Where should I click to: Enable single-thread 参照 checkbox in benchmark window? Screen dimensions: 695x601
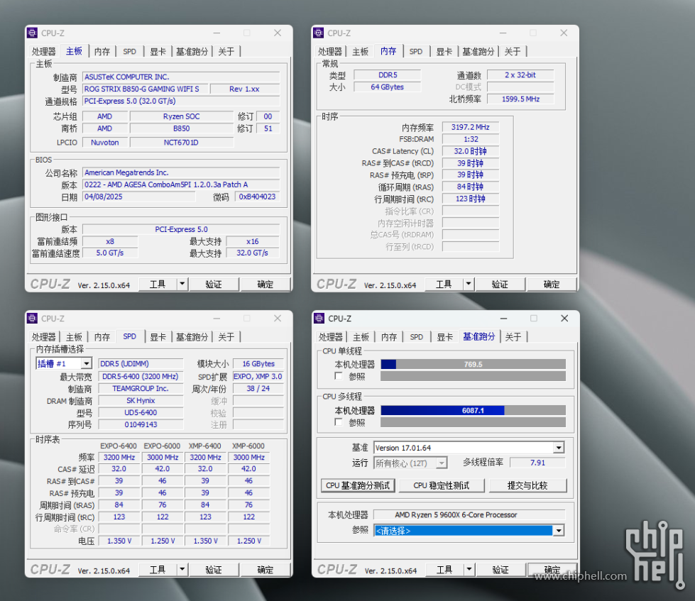click(339, 376)
